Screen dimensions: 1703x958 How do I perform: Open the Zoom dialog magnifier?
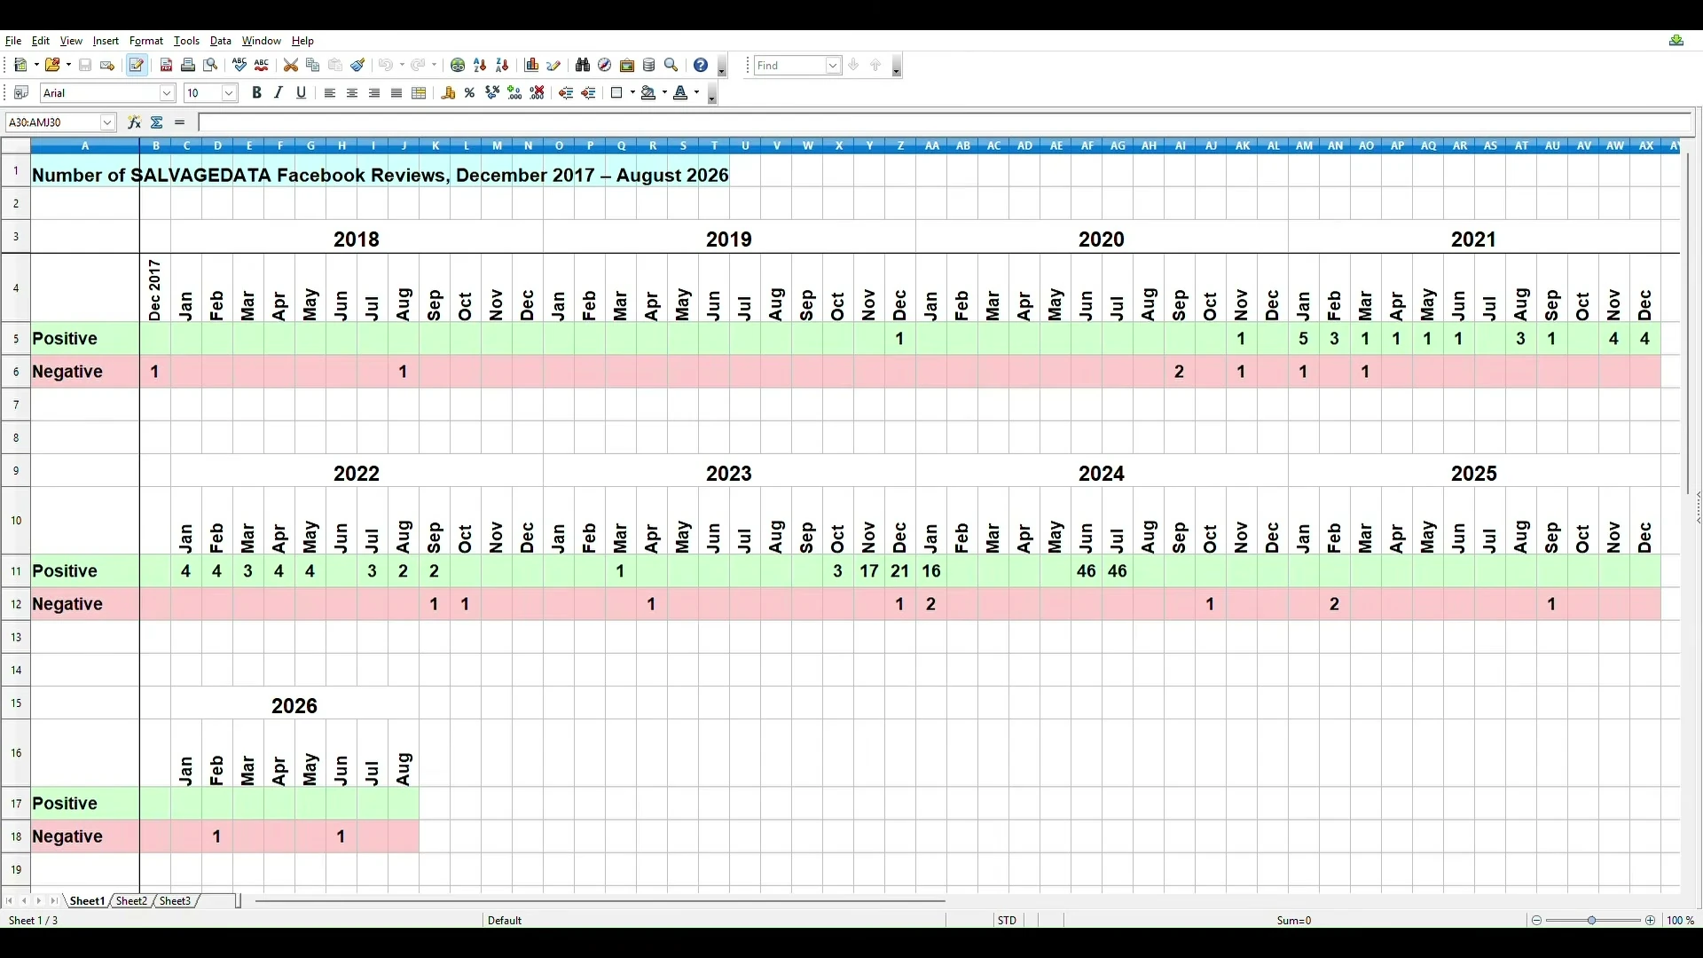[x=671, y=66]
